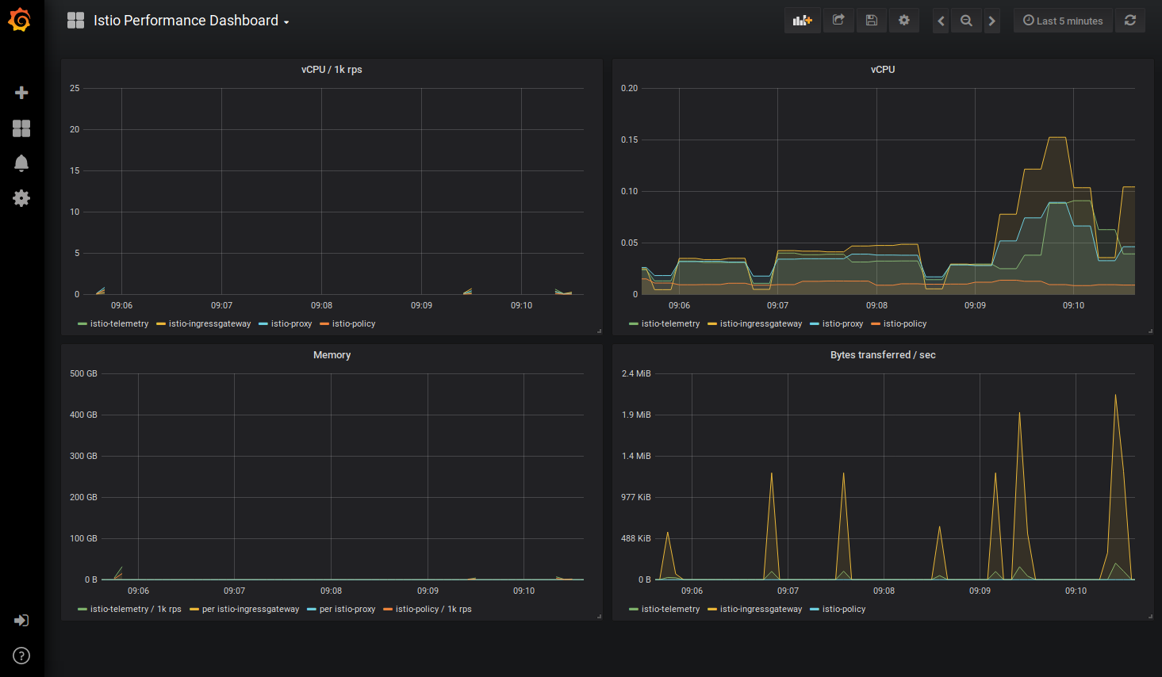Zoom out the time range
Screen dimensions: 1162x677
(966, 21)
